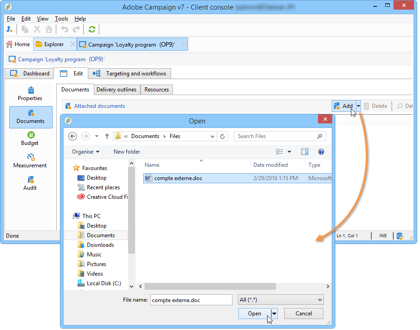
Task: Close the Open dialog
Action: point(325,119)
